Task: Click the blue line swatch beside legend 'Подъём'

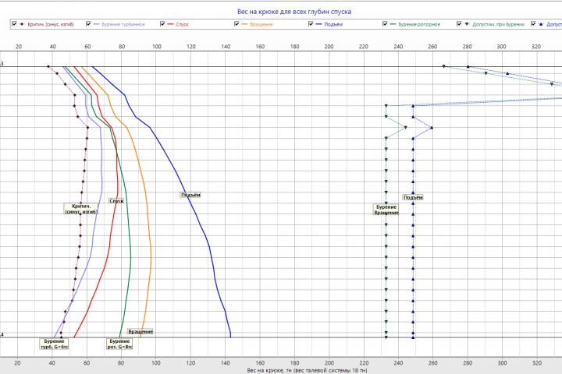Action: [x=318, y=24]
